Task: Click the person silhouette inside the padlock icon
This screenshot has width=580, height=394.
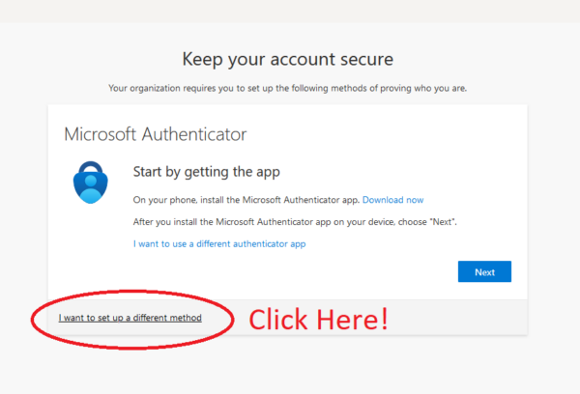Action: (x=91, y=188)
